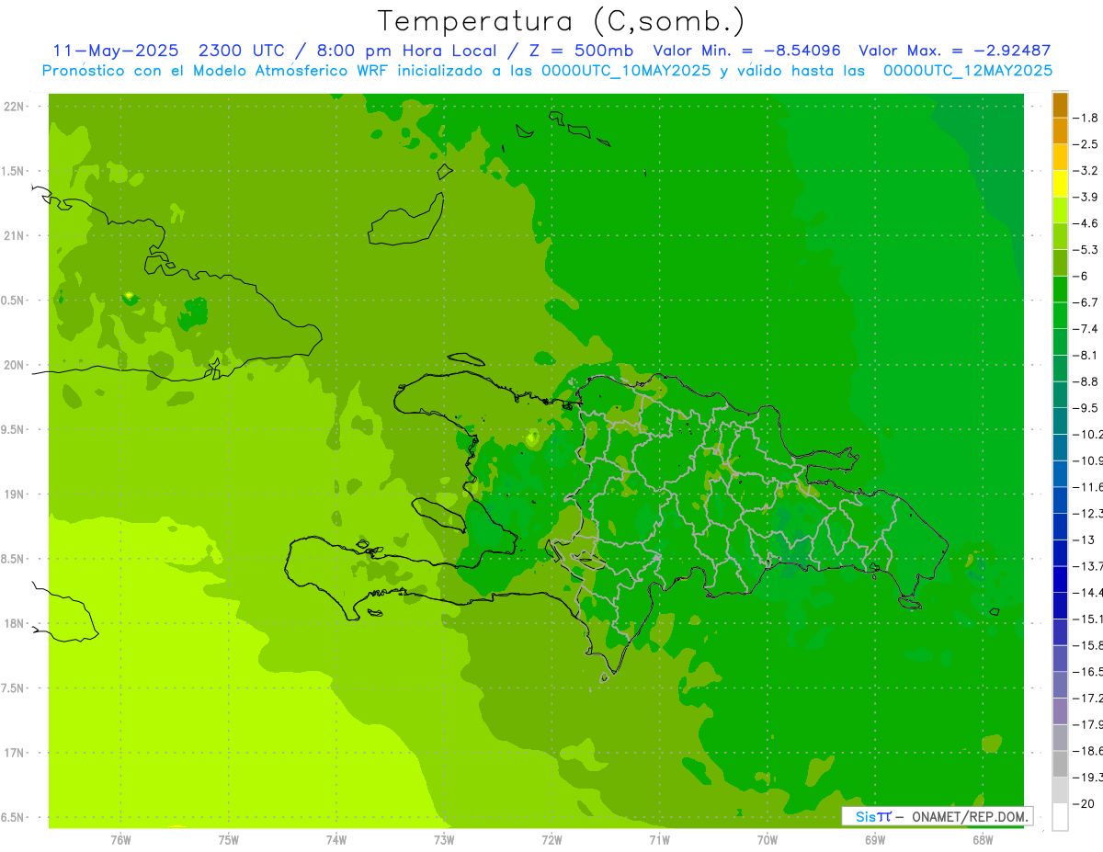Screen dimensions: 1103x852
Task: Click the "Temperatura (C,somb.)" title
Action: (x=561, y=21)
